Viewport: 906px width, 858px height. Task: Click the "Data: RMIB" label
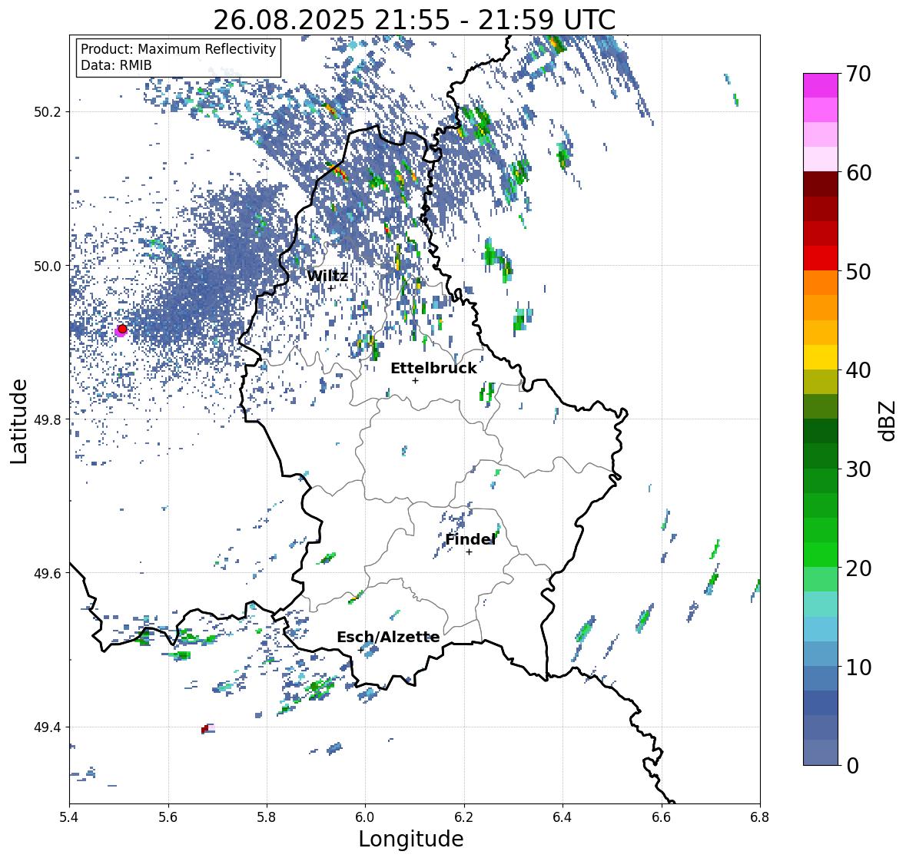pyautogui.click(x=116, y=65)
